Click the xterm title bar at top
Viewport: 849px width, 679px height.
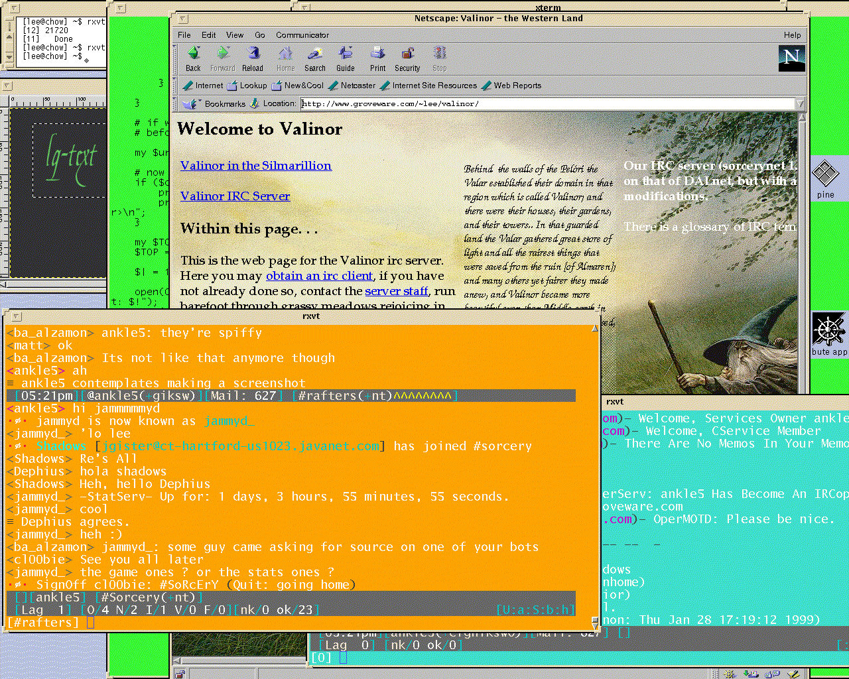point(548,7)
